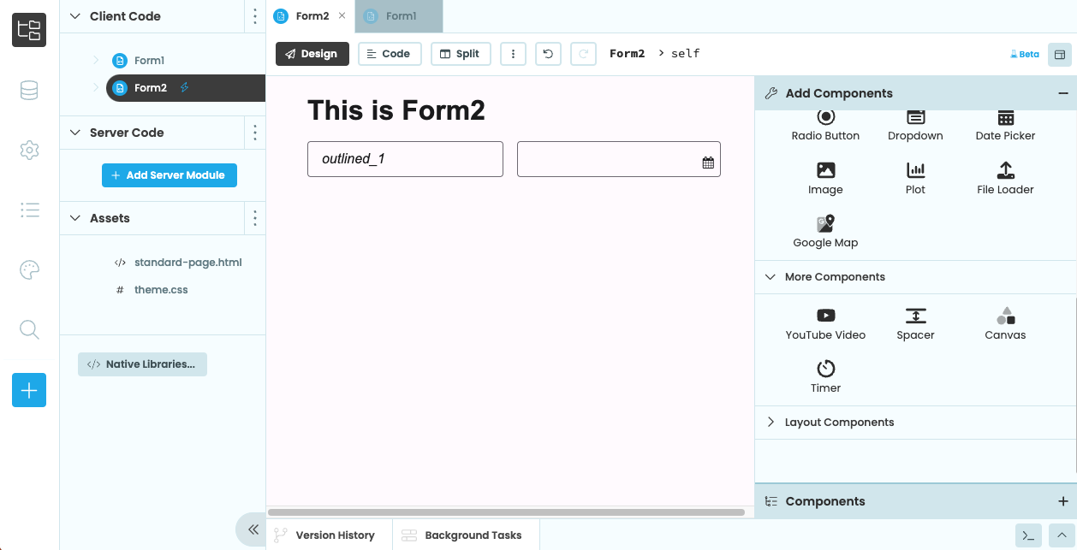Add a File Loader component
The width and height of the screenshot is (1077, 550).
click(1004, 177)
